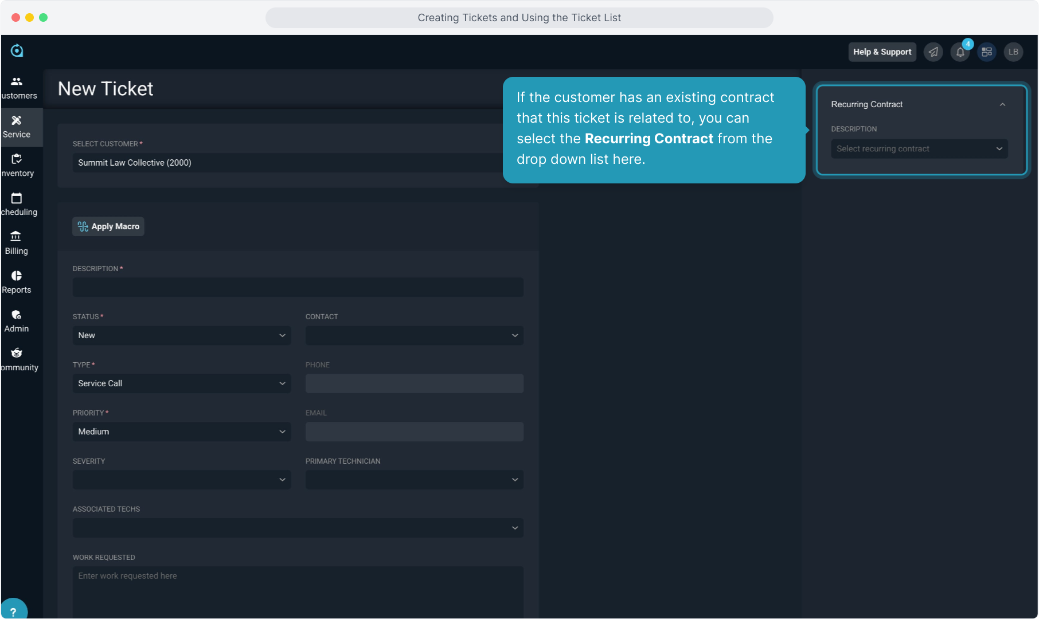The height and width of the screenshot is (619, 1039).
Task: Click the Help & Support button
Action: pyautogui.click(x=882, y=52)
